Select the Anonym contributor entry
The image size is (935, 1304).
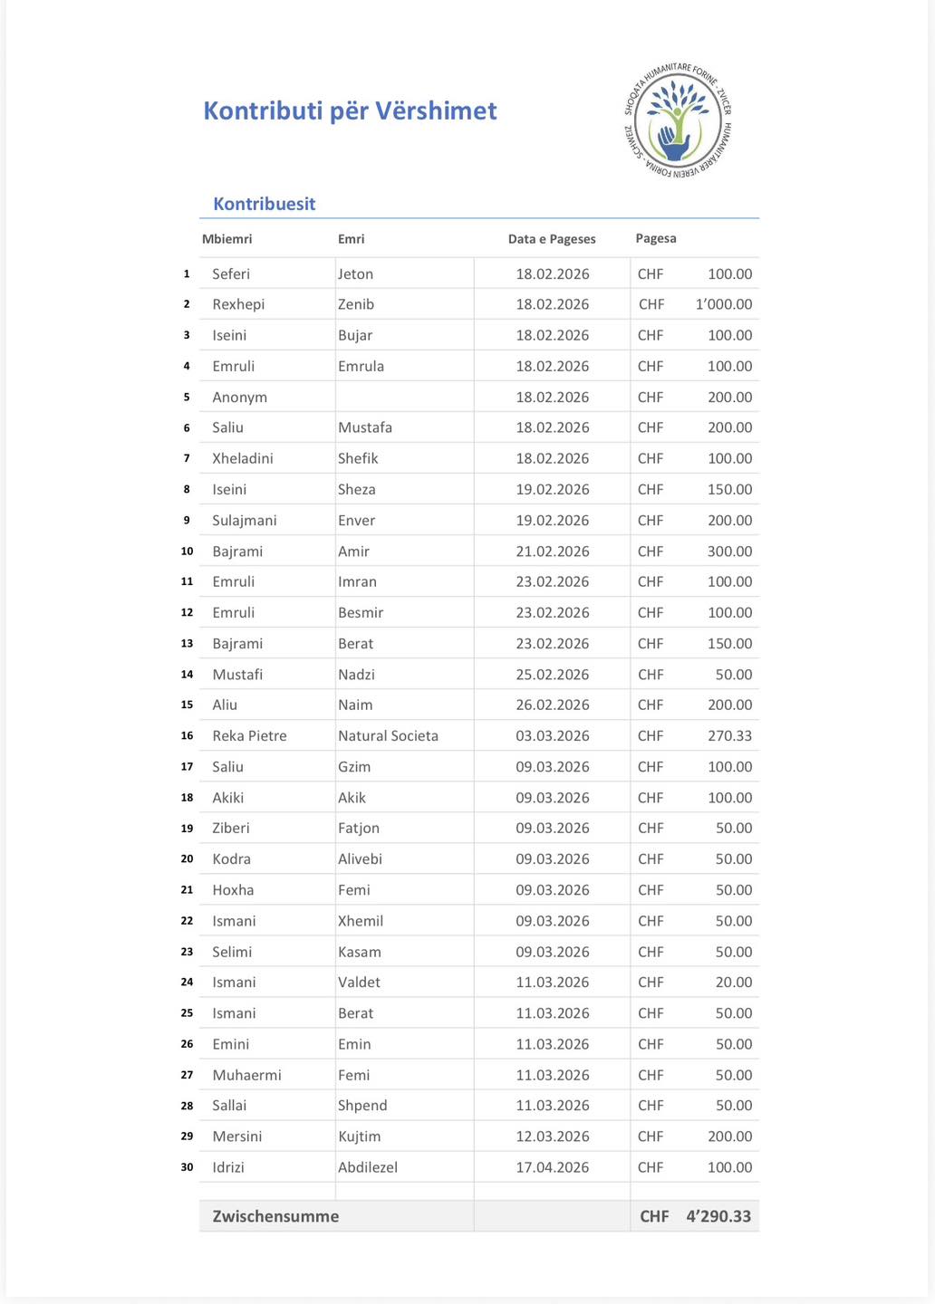[x=239, y=397]
